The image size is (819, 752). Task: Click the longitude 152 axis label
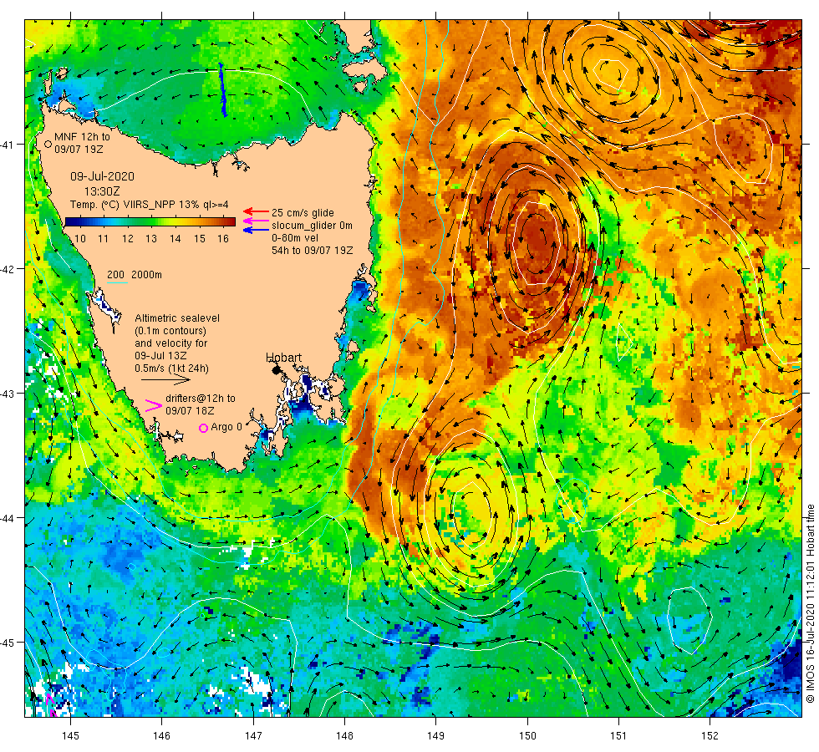click(x=710, y=736)
